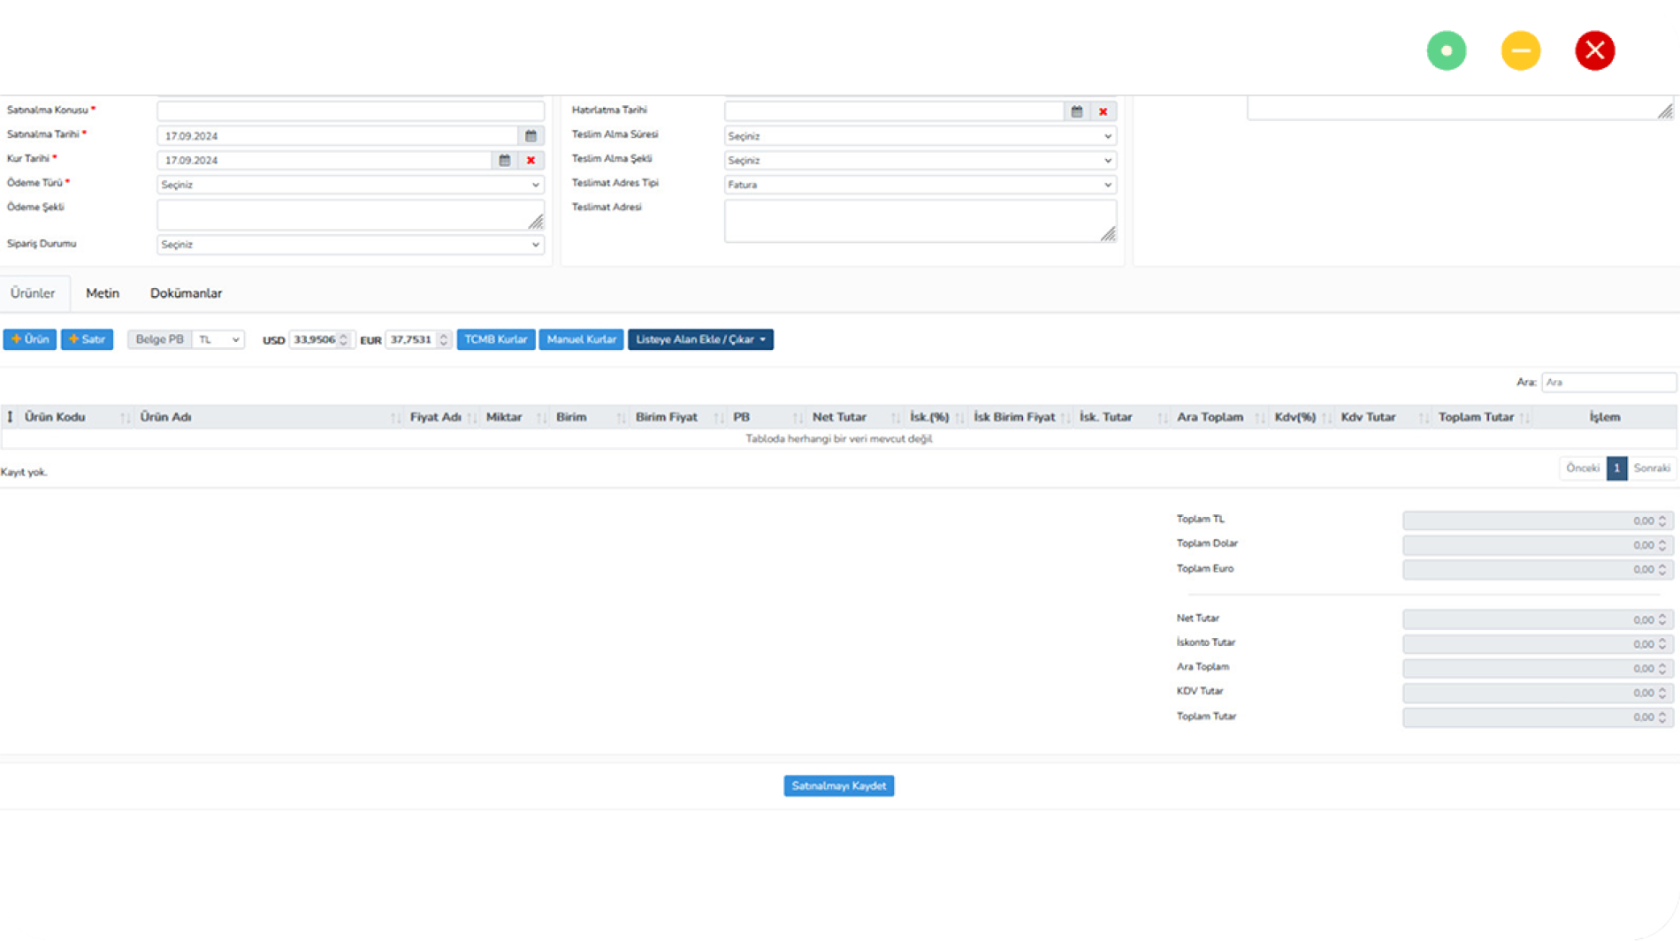This screenshot has width=1680, height=941.
Task: Open calendar for Satınalma Tarihi
Action: pyautogui.click(x=531, y=136)
